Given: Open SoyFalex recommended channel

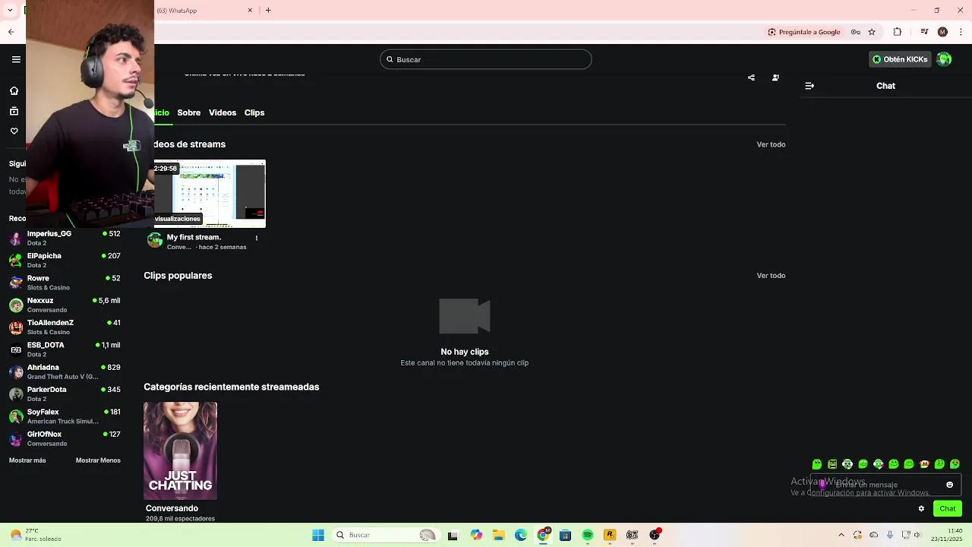Looking at the screenshot, I should 65,416.
